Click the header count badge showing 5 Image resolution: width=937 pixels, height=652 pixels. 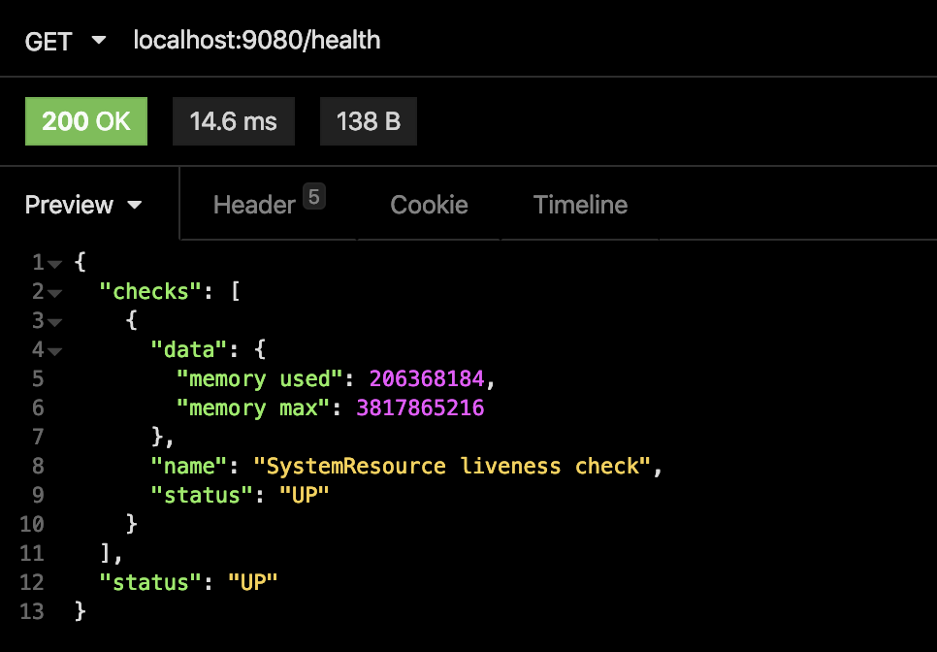point(312,197)
